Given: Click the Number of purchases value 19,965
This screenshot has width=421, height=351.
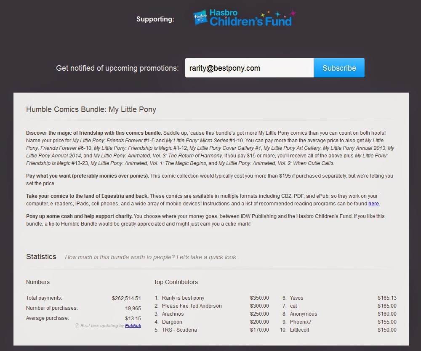Looking at the screenshot, I should pyautogui.click(x=133, y=308).
